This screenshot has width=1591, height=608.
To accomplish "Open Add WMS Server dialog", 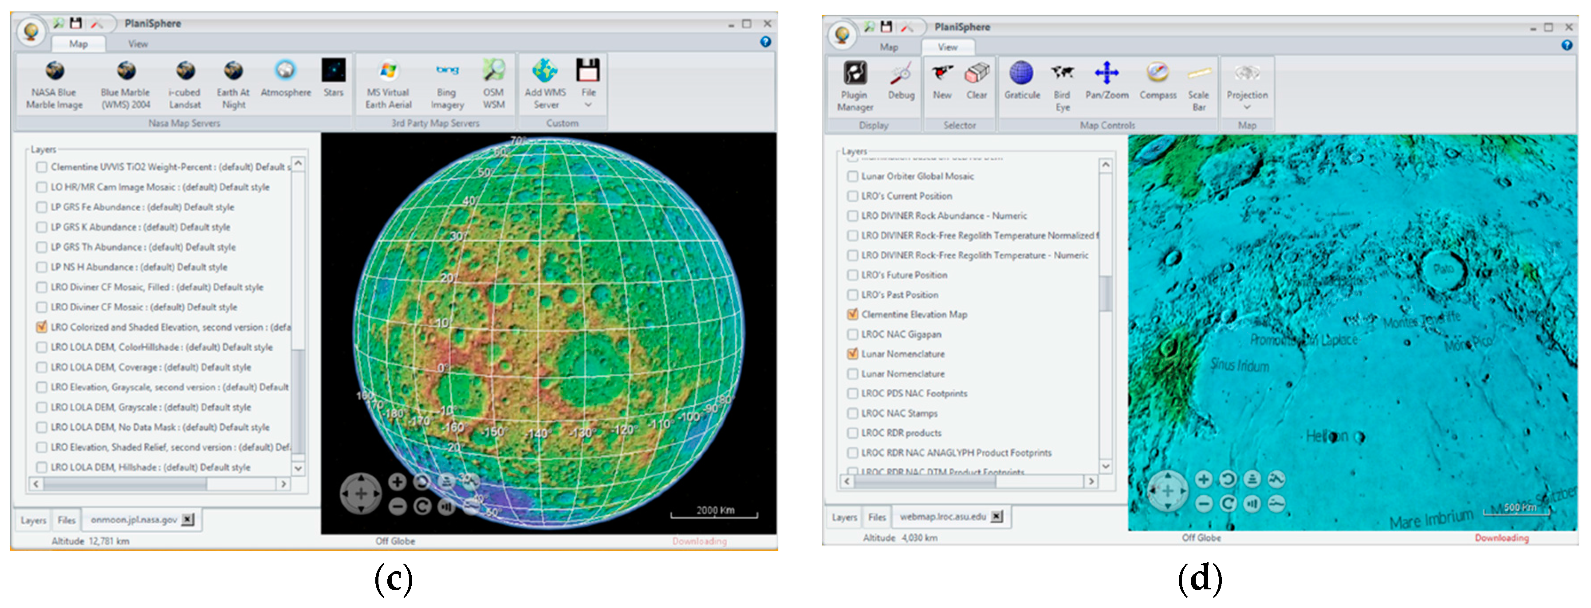I will click(x=545, y=85).
